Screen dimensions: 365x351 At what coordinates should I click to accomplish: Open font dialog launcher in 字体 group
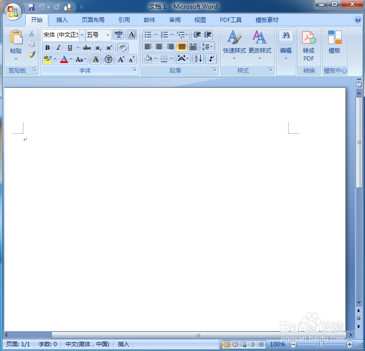click(135, 69)
